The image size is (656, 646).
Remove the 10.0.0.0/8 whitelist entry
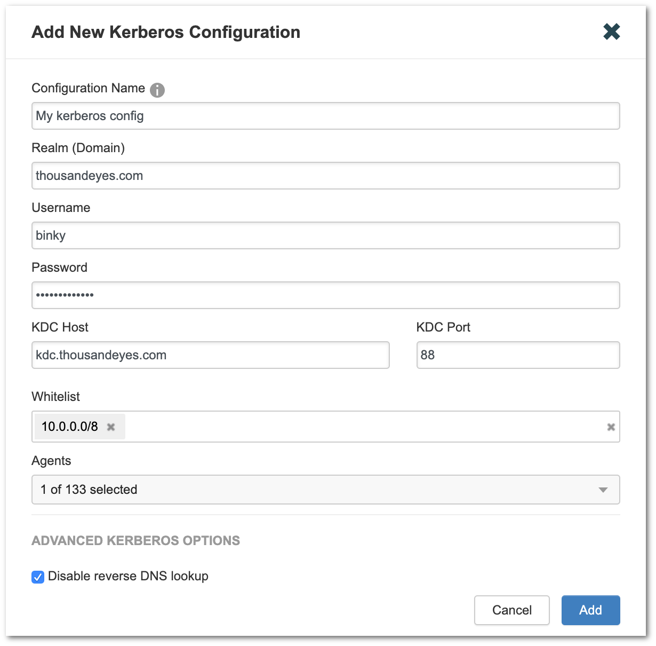tap(111, 427)
